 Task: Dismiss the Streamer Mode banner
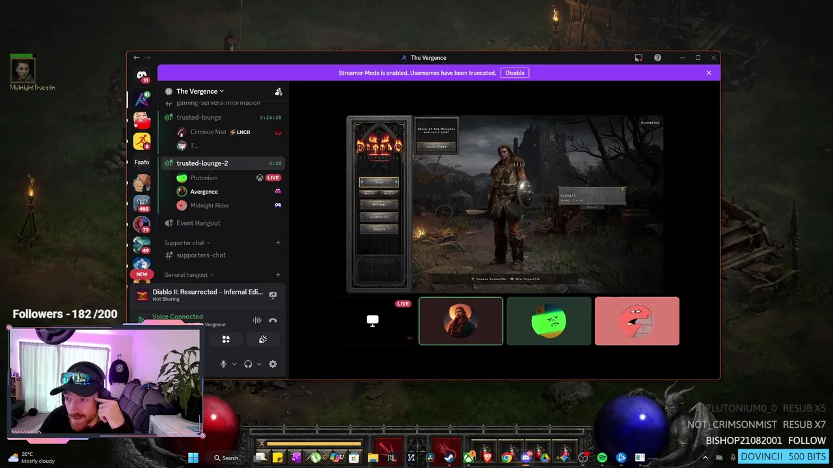(709, 73)
